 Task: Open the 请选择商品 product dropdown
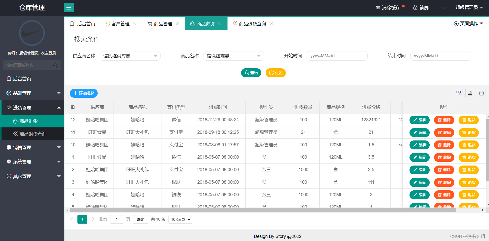click(x=234, y=56)
